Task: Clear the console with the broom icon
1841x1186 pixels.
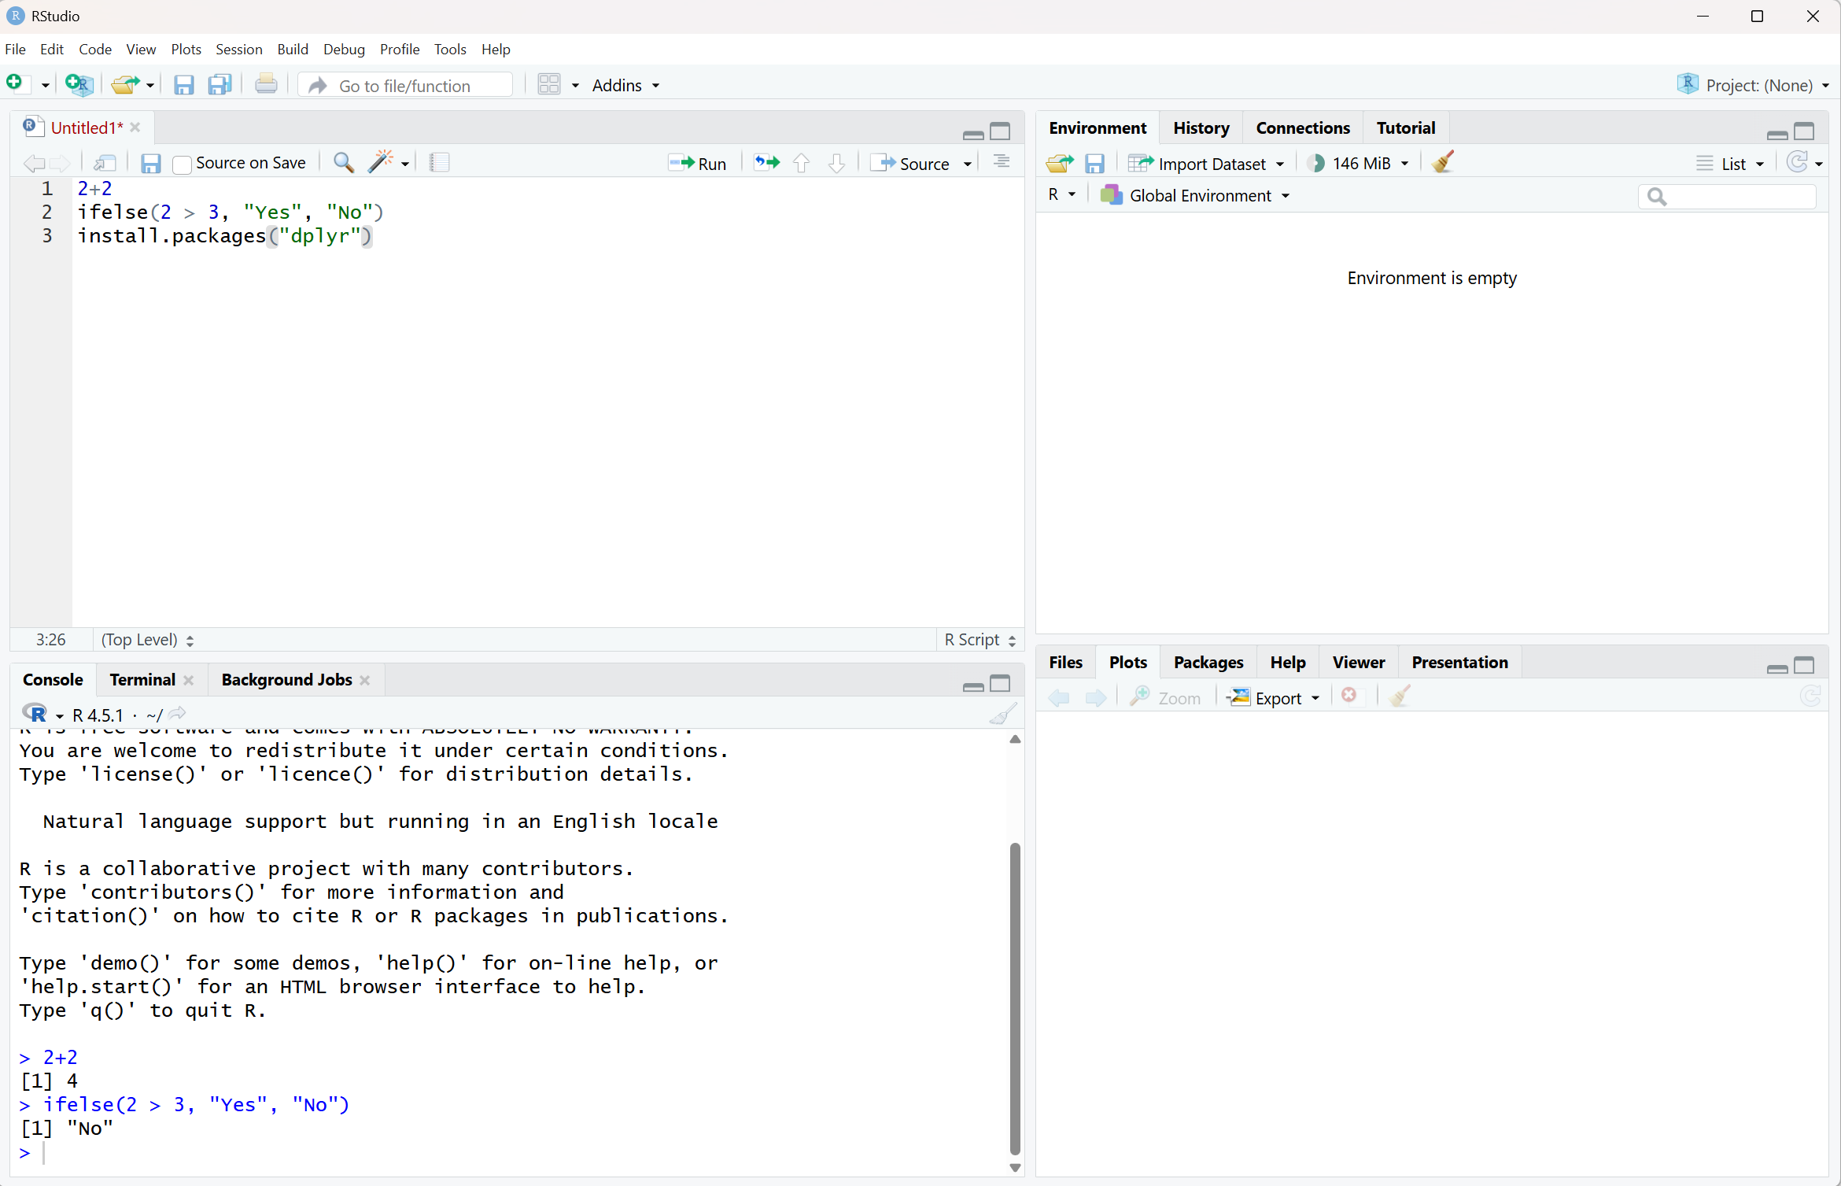Action: point(1002,714)
